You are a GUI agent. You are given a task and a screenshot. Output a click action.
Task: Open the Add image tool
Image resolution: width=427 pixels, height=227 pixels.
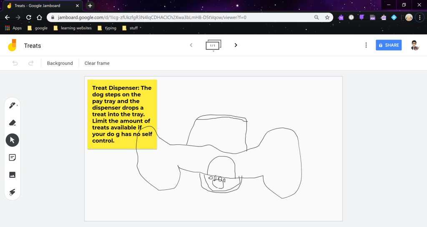(12, 174)
